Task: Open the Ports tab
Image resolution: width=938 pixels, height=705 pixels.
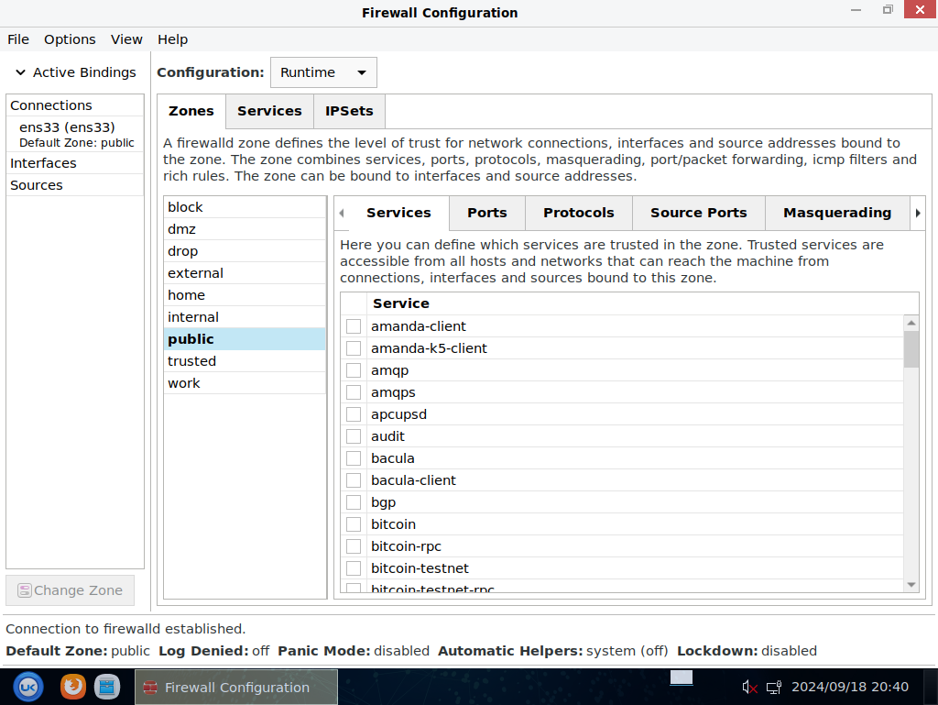Action: click(486, 213)
